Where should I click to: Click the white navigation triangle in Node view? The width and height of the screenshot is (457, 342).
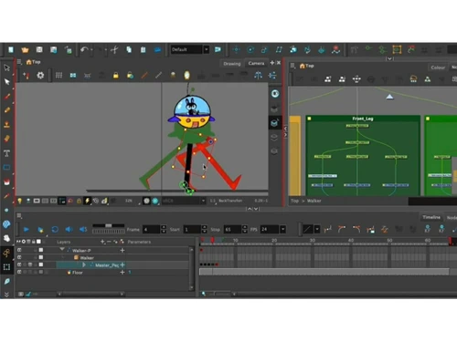coord(389,97)
